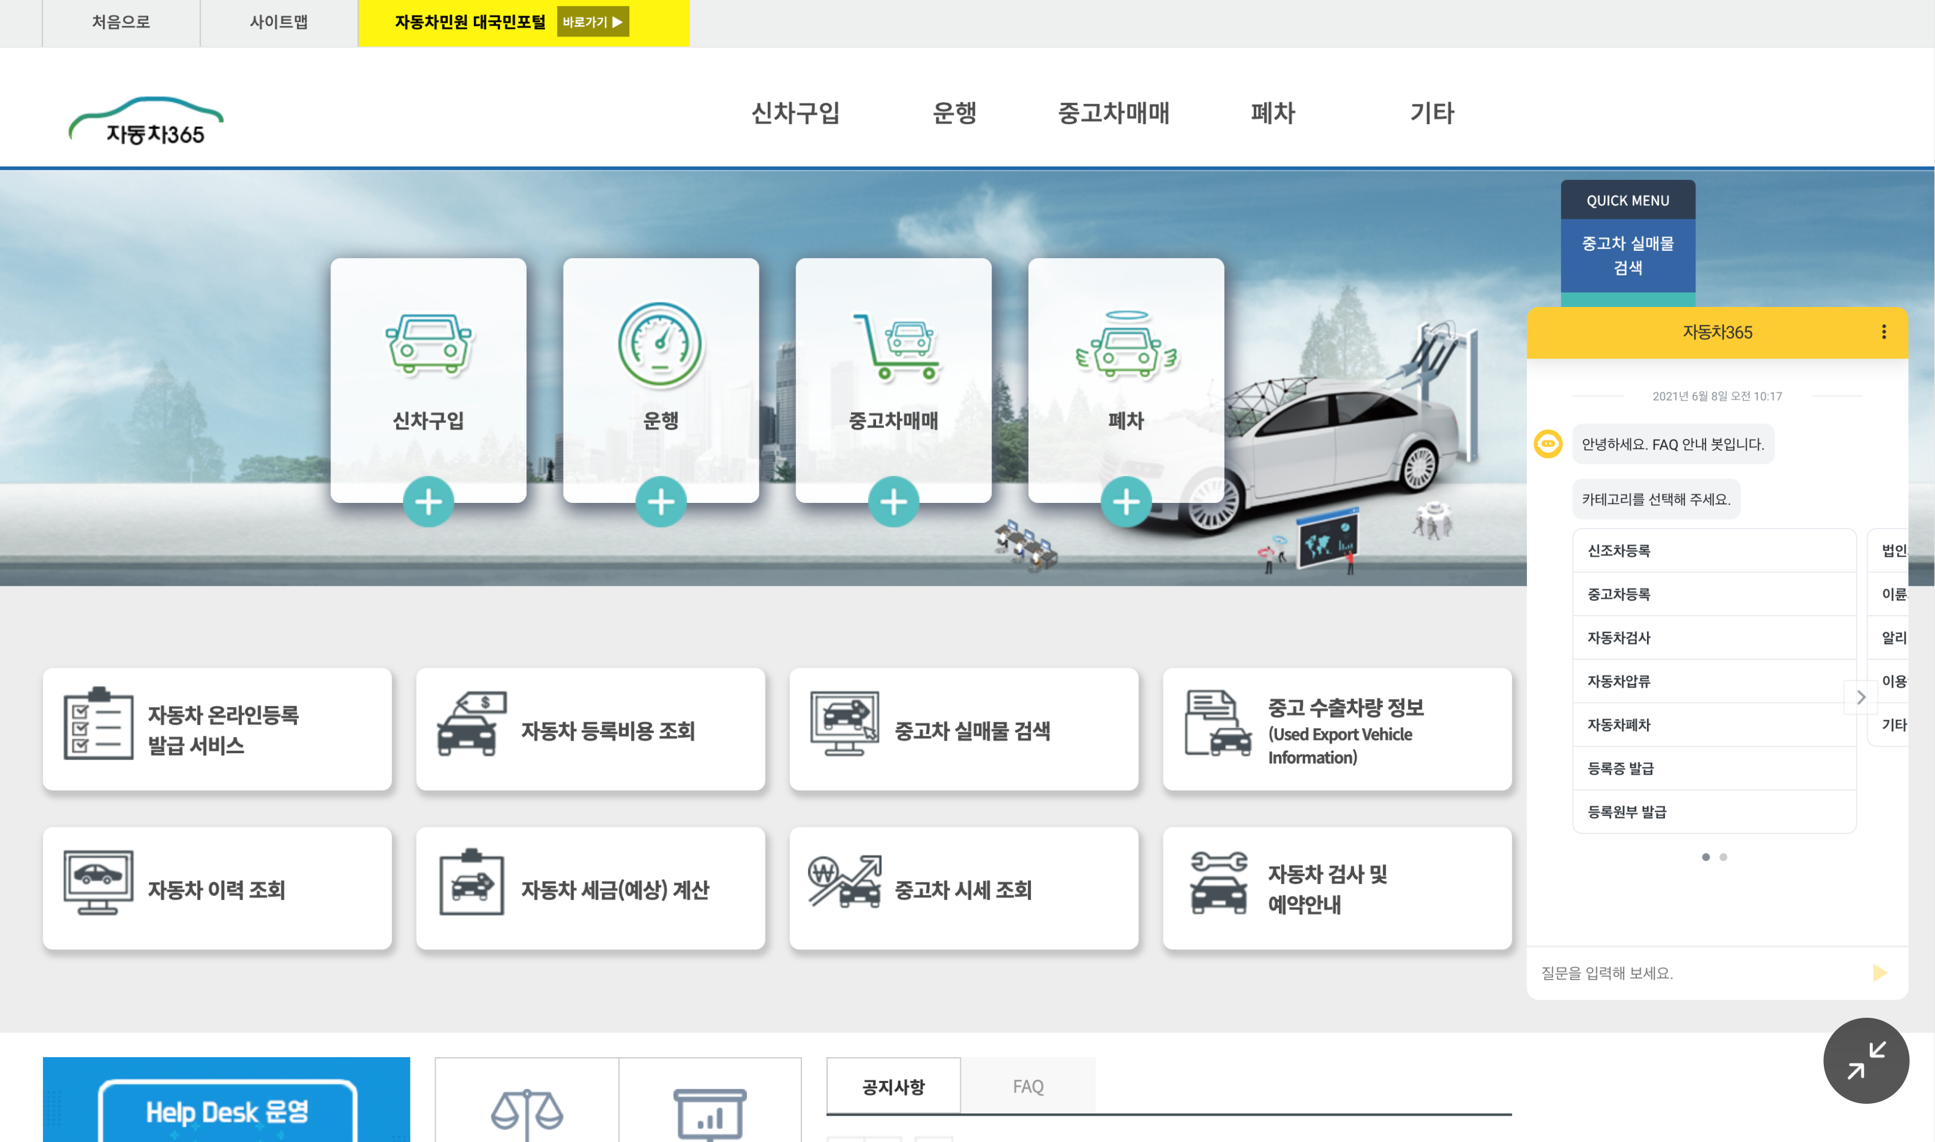Open the 중고차 시세 조회 chart icon

click(x=844, y=883)
